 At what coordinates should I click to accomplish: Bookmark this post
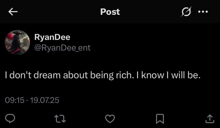160,119
